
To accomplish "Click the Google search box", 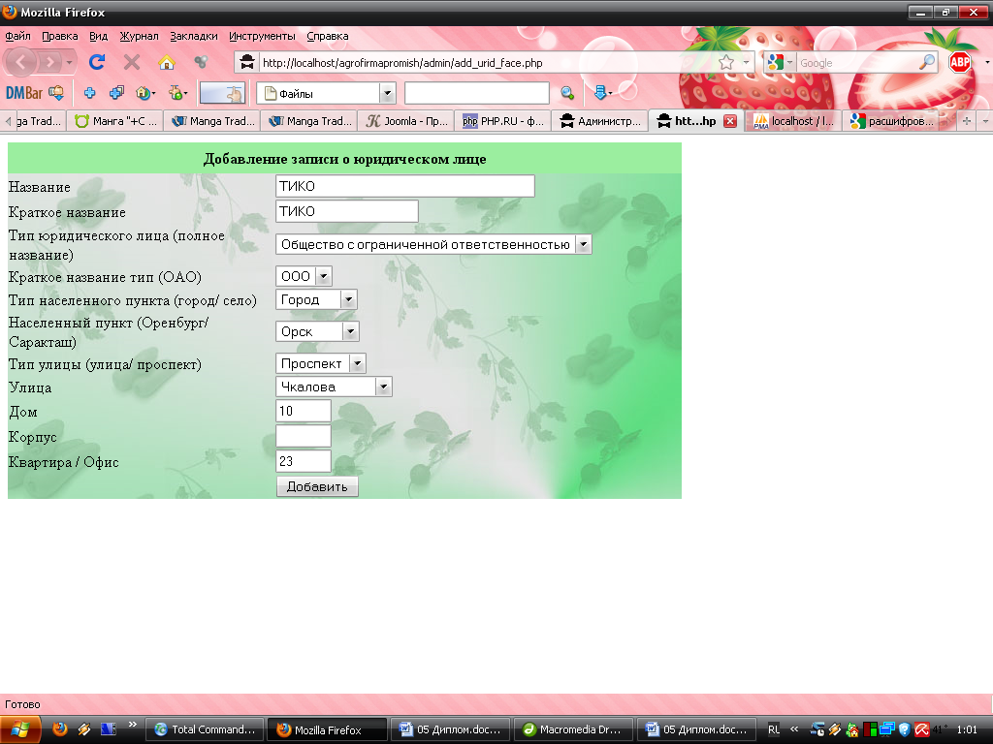I will (857, 62).
